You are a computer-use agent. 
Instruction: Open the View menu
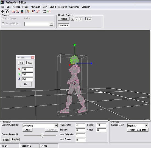coord(45,7)
